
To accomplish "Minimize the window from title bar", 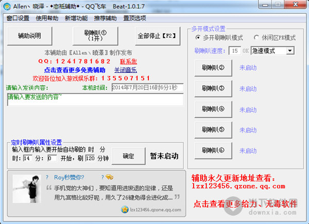I will (x=265, y=5).
